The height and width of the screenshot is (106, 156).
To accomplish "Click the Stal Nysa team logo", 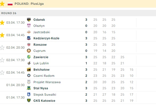I will click(29, 88).
